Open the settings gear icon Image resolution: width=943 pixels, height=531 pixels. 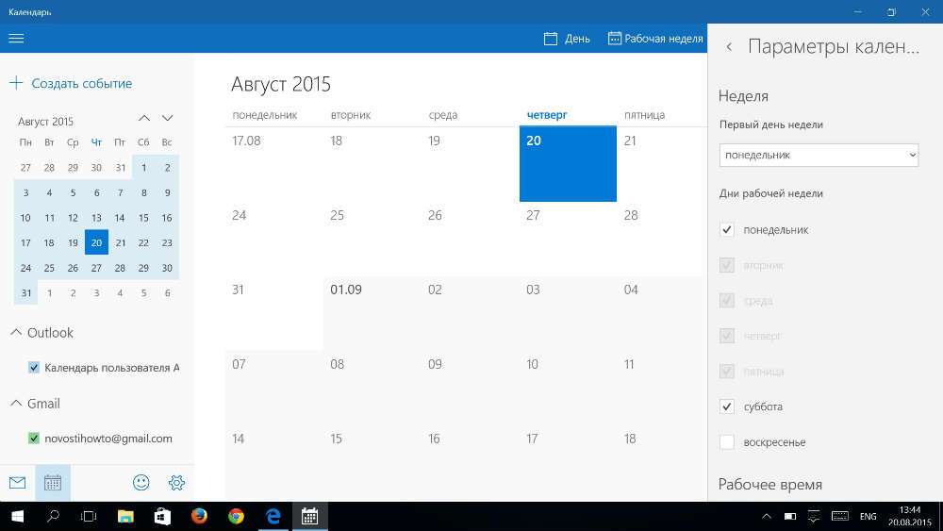(x=176, y=483)
